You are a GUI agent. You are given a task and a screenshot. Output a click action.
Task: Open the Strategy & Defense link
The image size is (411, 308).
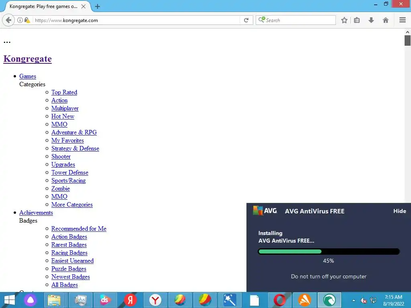[75, 148]
